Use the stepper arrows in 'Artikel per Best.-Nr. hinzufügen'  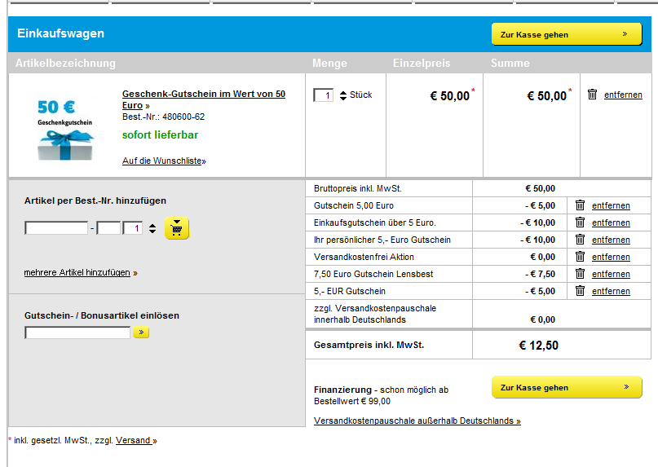point(152,228)
